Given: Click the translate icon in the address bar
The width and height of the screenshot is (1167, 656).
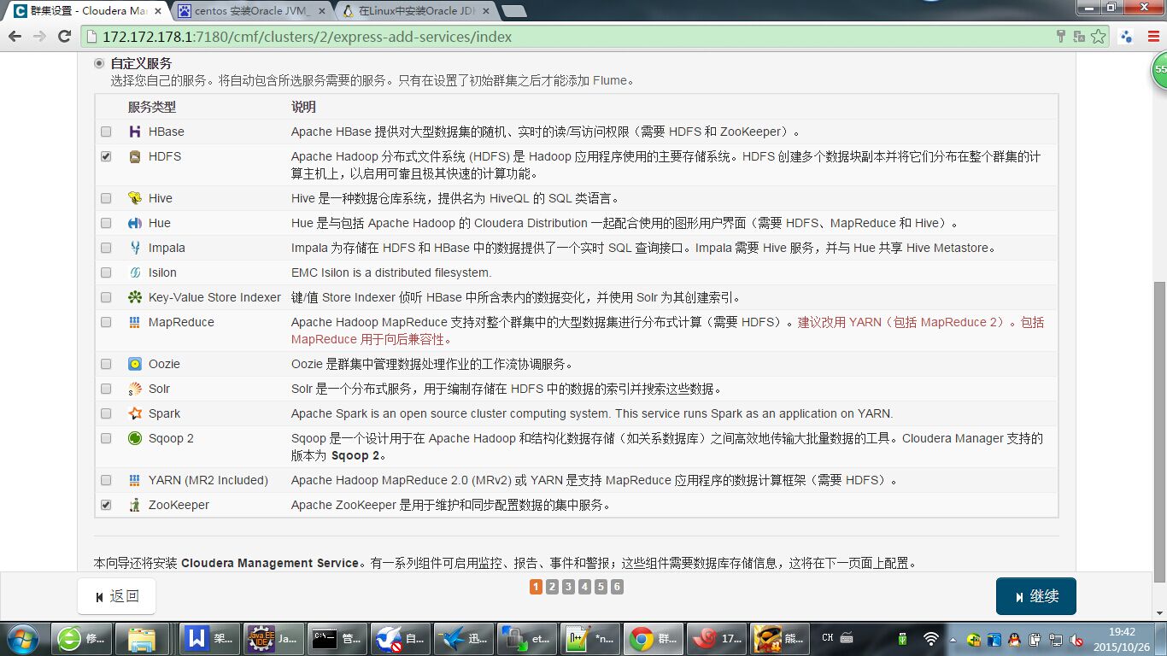Looking at the screenshot, I should point(1079,37).
